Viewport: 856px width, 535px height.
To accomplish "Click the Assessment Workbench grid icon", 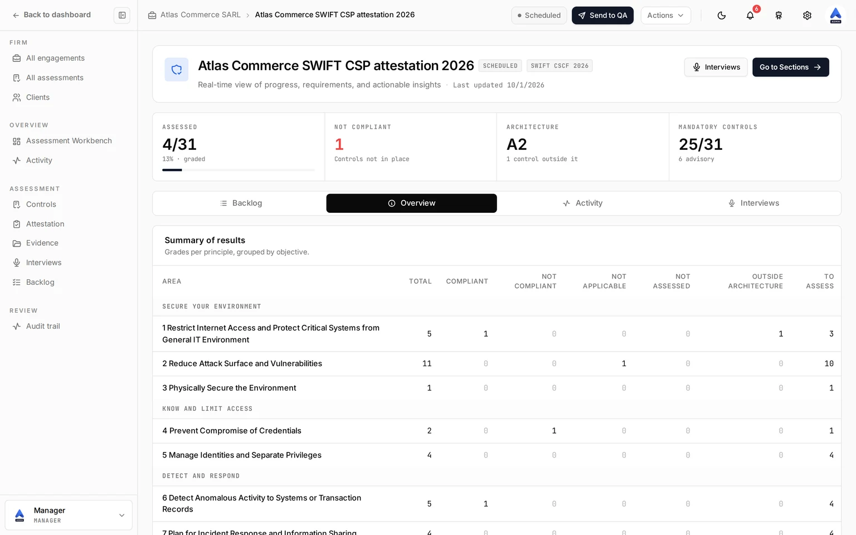I will click(x=17, y=141).
